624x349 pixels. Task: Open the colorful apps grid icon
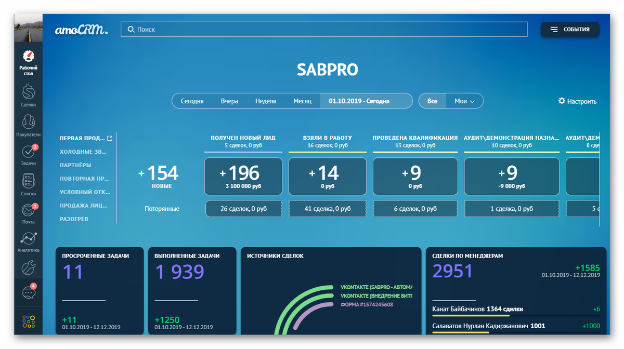pyautogui.click(x=28, y=321)
